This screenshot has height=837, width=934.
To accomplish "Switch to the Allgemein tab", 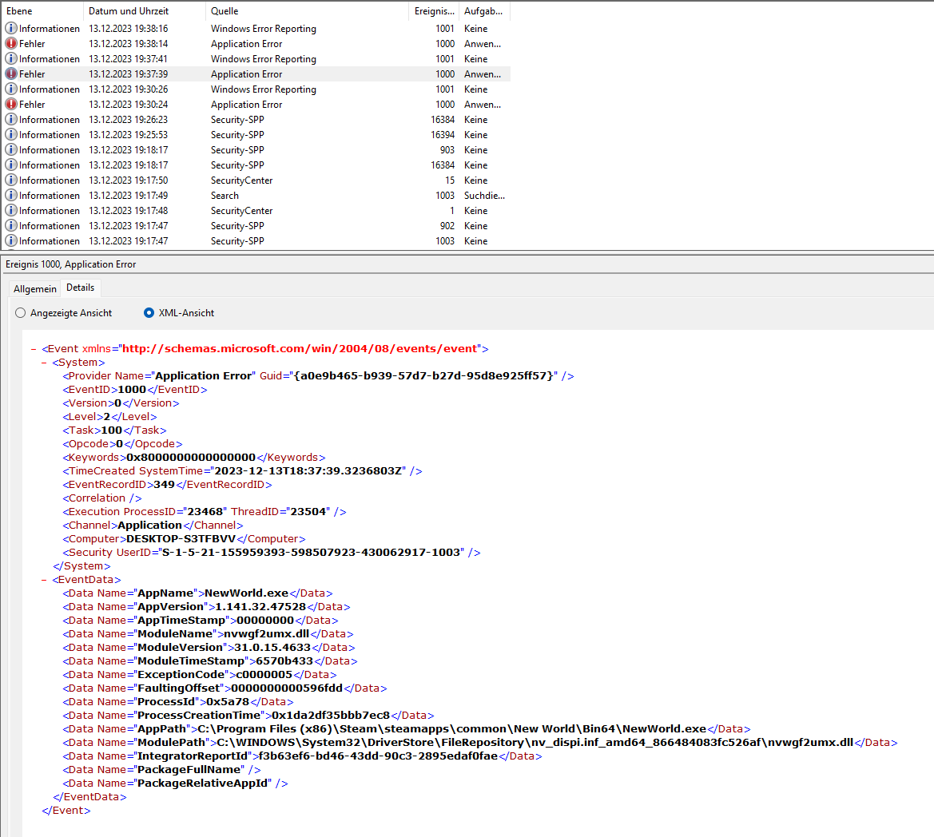I will [x=35, y=289].
